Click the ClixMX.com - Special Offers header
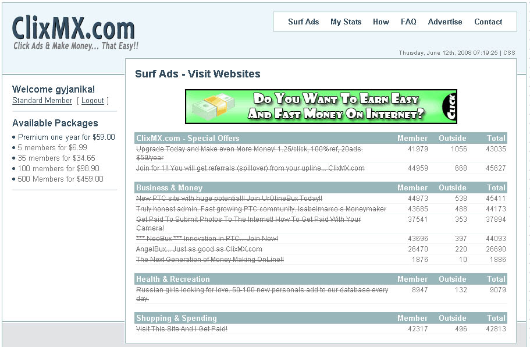Viewport: 530px width, 347px height. click(187, 138)
